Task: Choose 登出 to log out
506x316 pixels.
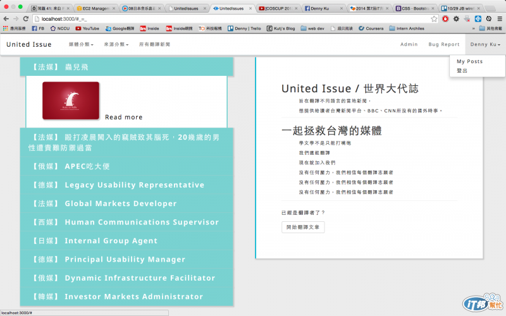Action: click(x=462, y=71)
